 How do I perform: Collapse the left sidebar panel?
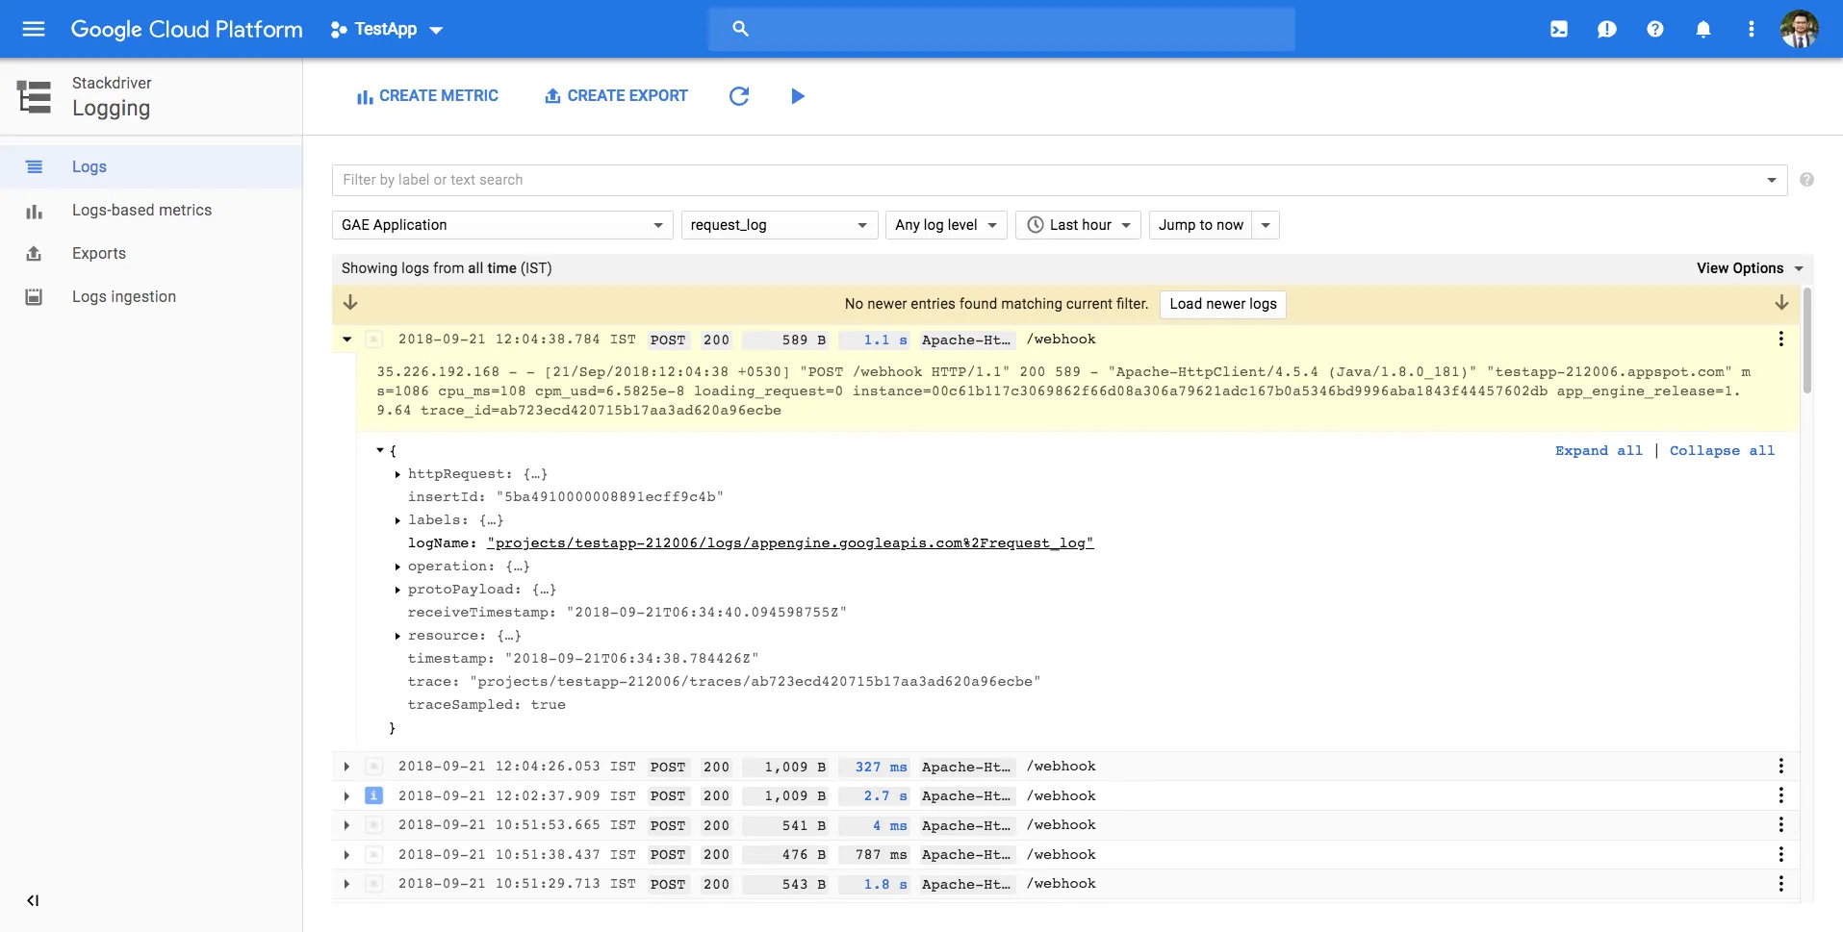click(x=33, y=900)
